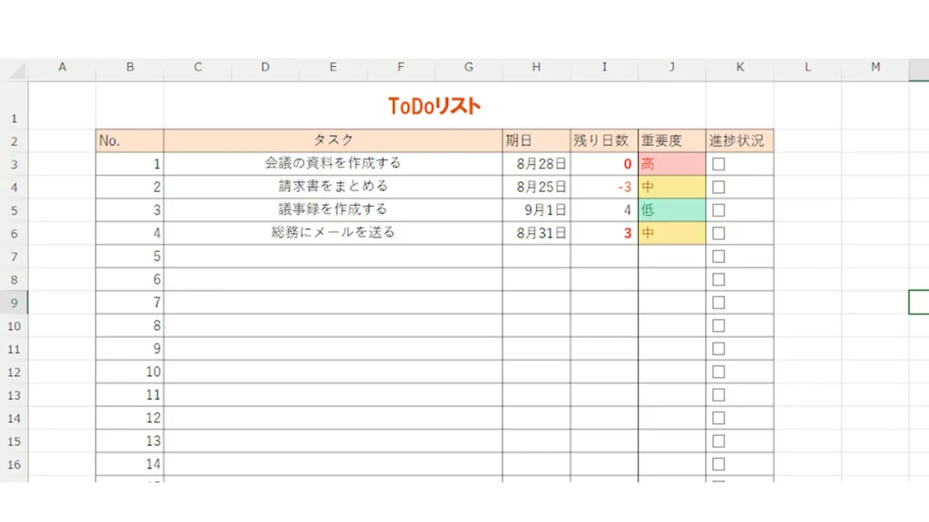Select row header 16

[x=14, y=464]
